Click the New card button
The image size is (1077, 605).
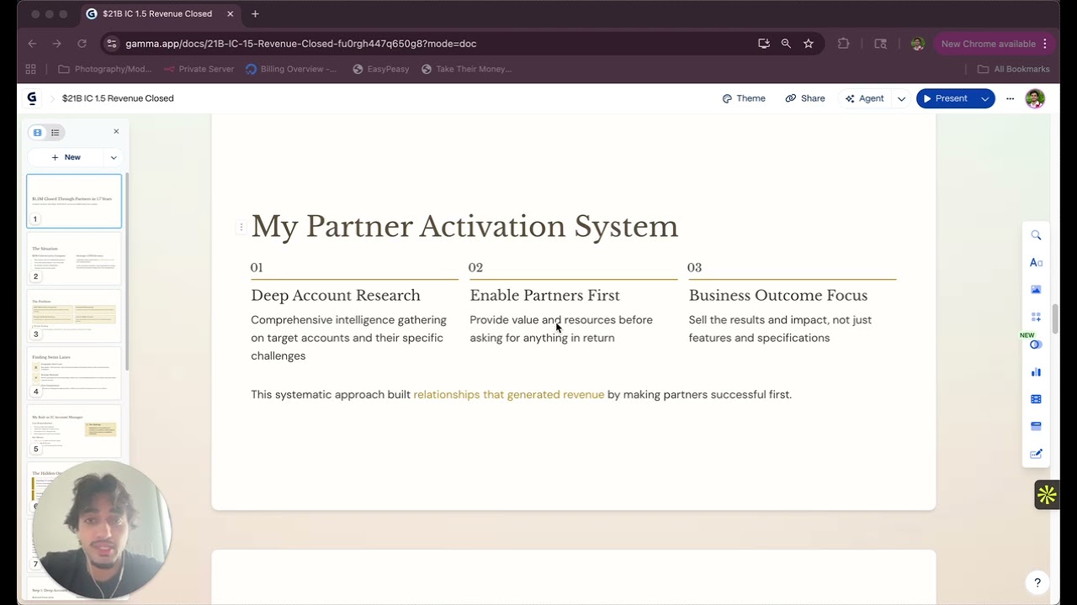(66, 157)
